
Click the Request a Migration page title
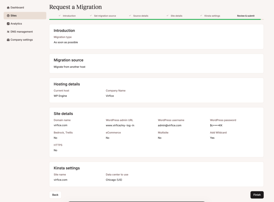75,7
